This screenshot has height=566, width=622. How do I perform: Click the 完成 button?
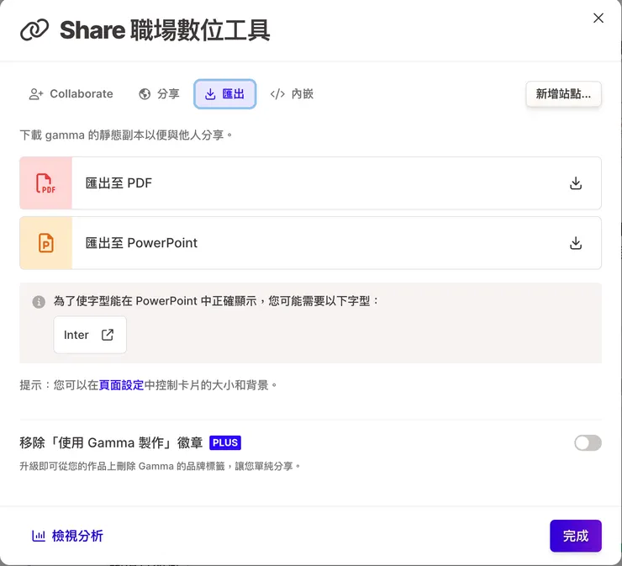tap(575, 536)
